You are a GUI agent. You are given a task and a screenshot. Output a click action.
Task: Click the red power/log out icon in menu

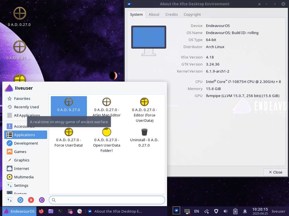tap(31, 200)
